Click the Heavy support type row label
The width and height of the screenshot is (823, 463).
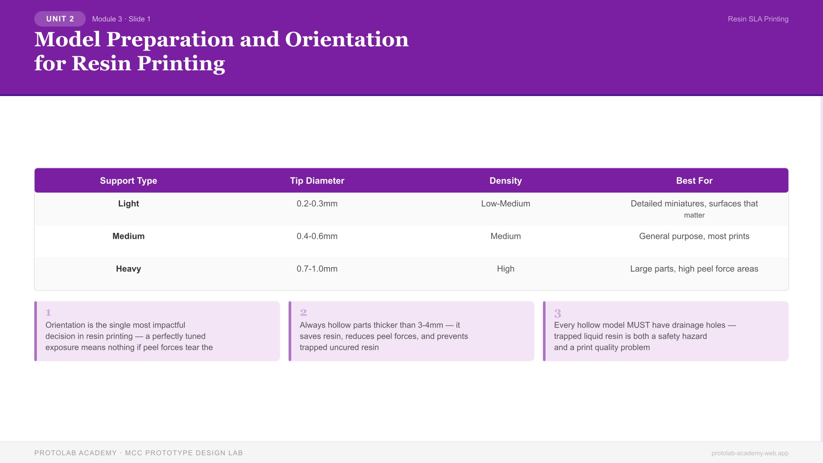pos(129,269)
